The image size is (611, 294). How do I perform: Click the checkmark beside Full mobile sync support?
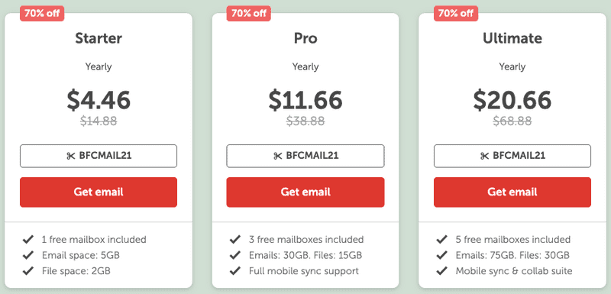tap(234, 270)
